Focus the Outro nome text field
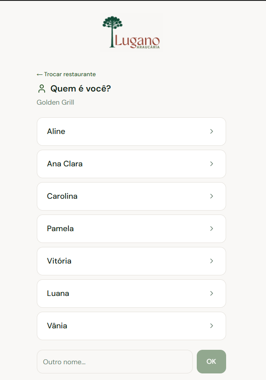This screenshot has height=380, width=266. pos(115,362)
